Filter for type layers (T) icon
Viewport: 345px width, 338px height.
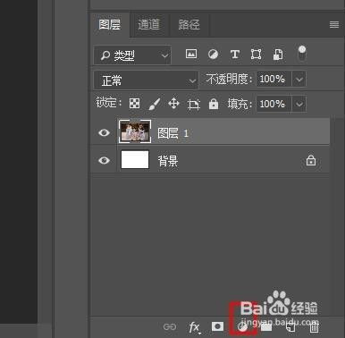click(x=235, y=55)
